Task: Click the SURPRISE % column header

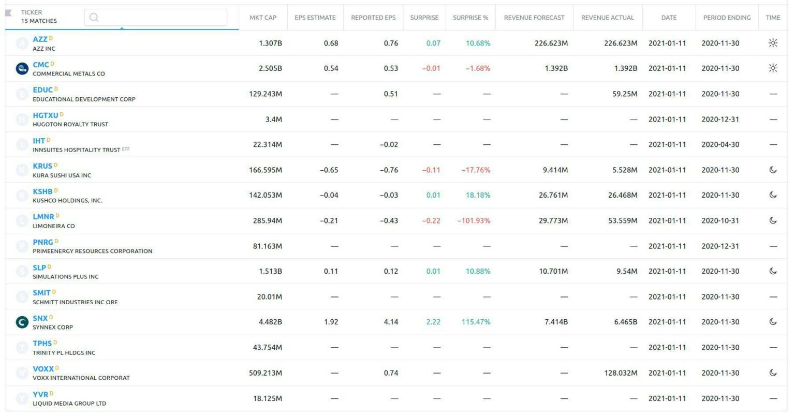Action: [x=471, y=17]
